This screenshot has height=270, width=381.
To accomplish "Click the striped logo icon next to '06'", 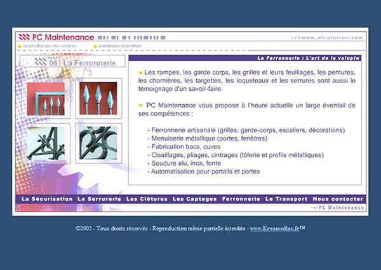I will (x=41, y=62).
